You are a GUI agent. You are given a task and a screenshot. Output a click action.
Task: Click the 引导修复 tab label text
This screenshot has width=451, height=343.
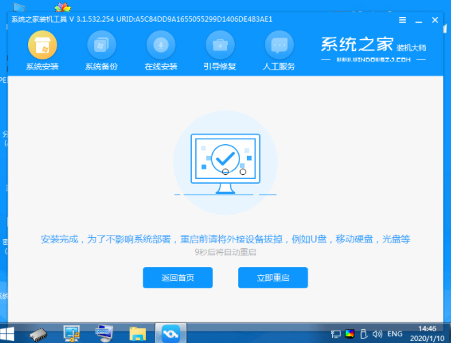(x=220, y=66)
